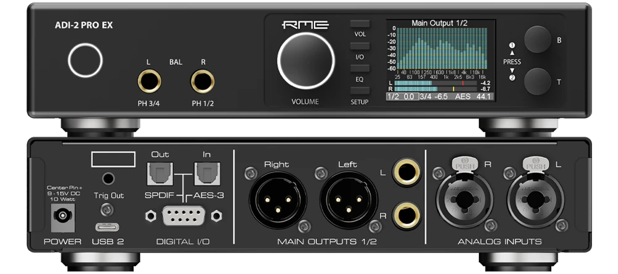618x274 pixels.
Task: Select the 1/2 0.0 status field
Action: 402,96
